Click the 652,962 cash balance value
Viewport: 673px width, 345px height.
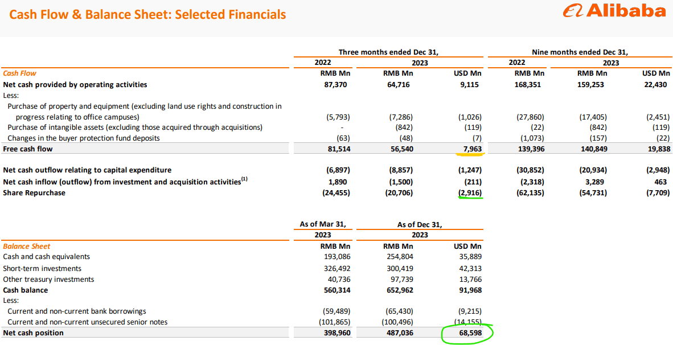tap(400, 290)
